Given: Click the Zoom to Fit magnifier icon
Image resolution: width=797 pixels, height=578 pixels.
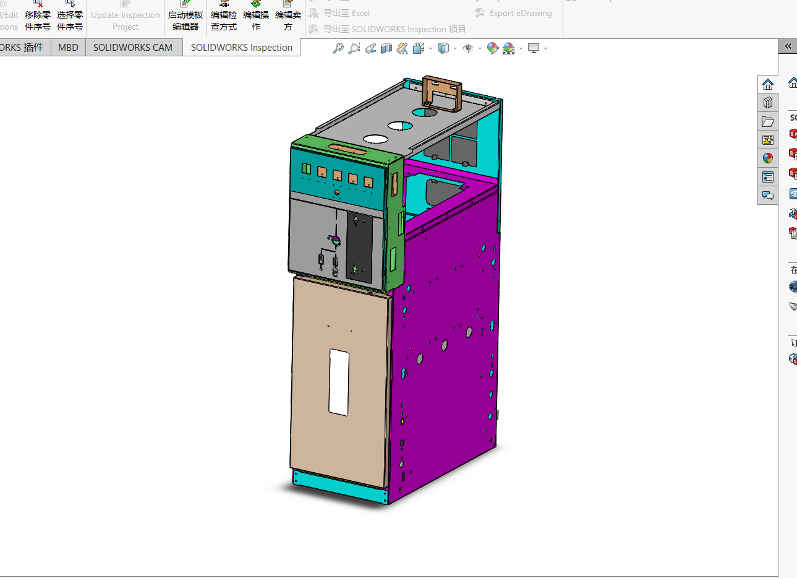Looking at the screenshot, I should tap(338, 48).
